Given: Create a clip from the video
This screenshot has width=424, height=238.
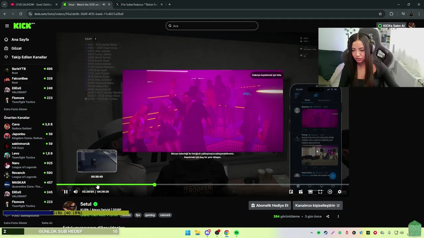Looking at the screenshot, I should (301, 192).
